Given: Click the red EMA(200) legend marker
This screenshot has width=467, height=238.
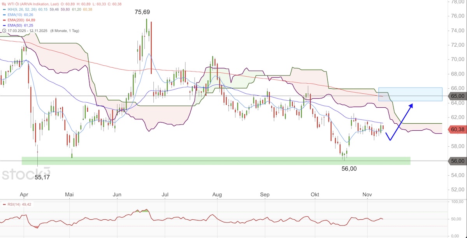Looking at the screenshot, I should point(4,20).
